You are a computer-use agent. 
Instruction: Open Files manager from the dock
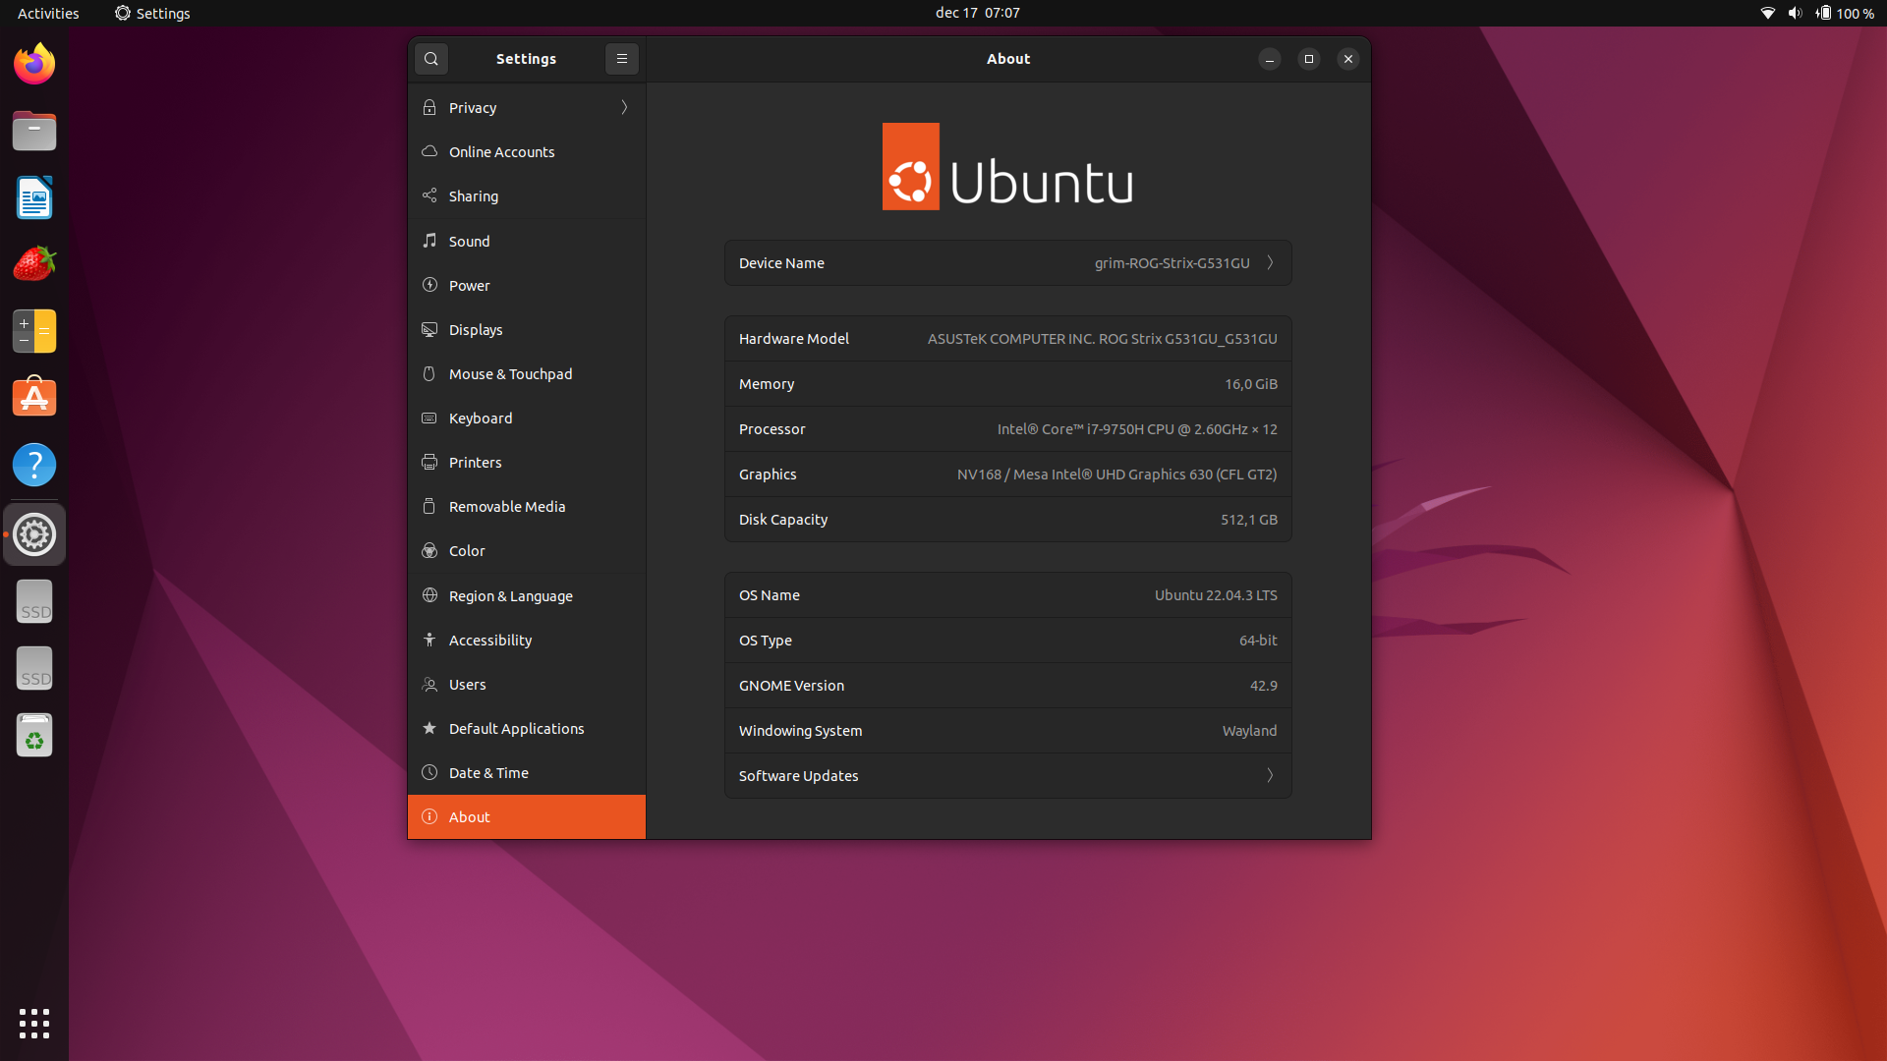(34, 131)
